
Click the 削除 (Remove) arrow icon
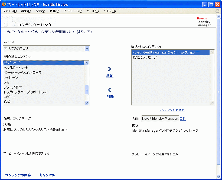pos(110,91)
